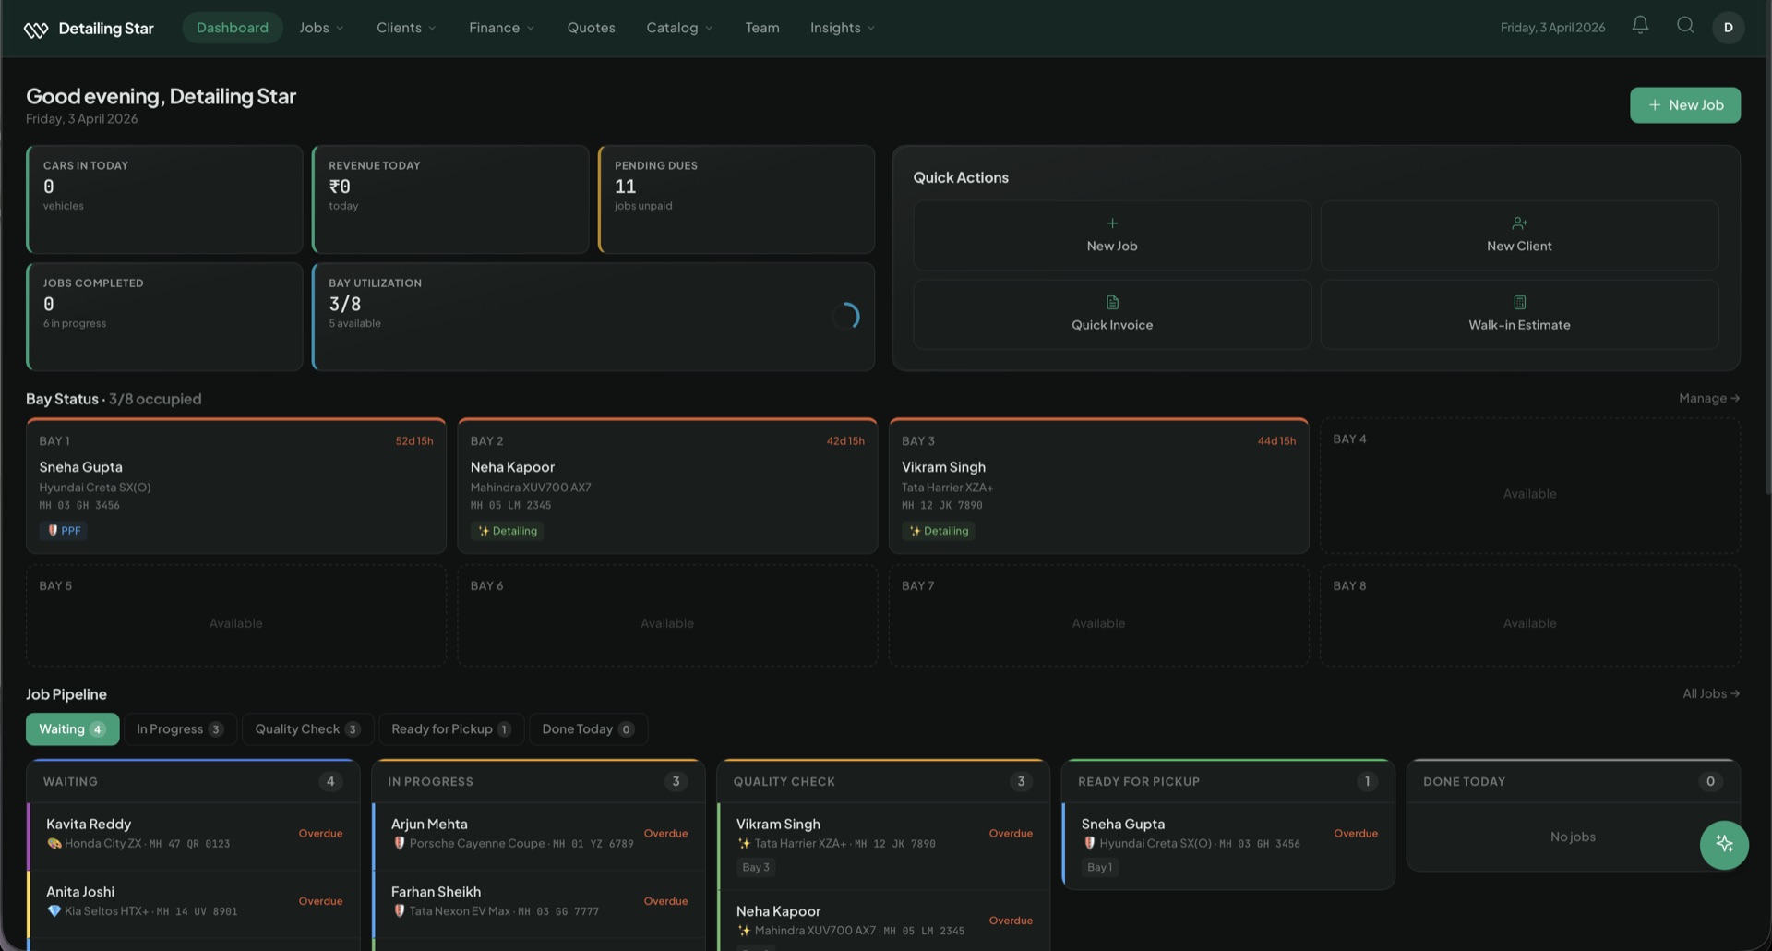1772x951 pixels.
Task: Expand the Catalog dropdown
Action: pyautogui.click(x=679, y=28)
